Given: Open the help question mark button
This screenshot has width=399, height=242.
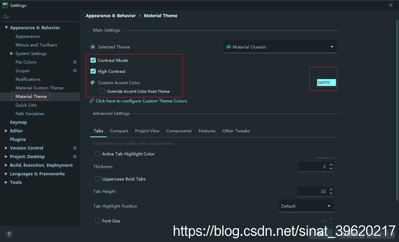Looking at the screenshot, I should tap(9, 234).
